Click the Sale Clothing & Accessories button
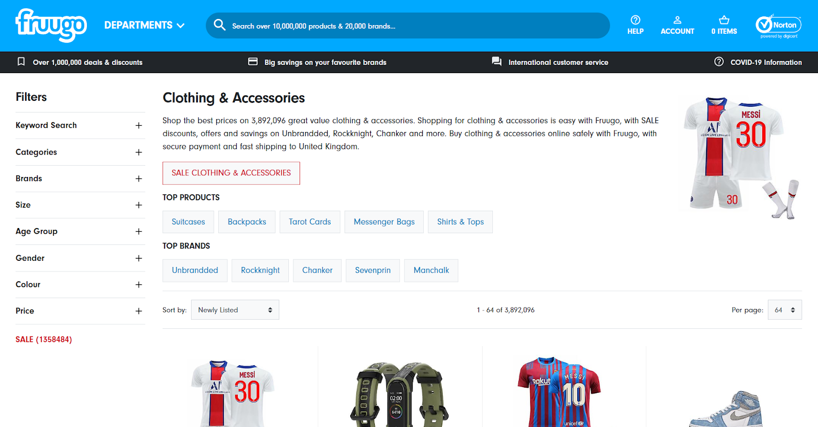Image resolution: width=818 pixels, height=427 pixels. [x=231, y=173]
